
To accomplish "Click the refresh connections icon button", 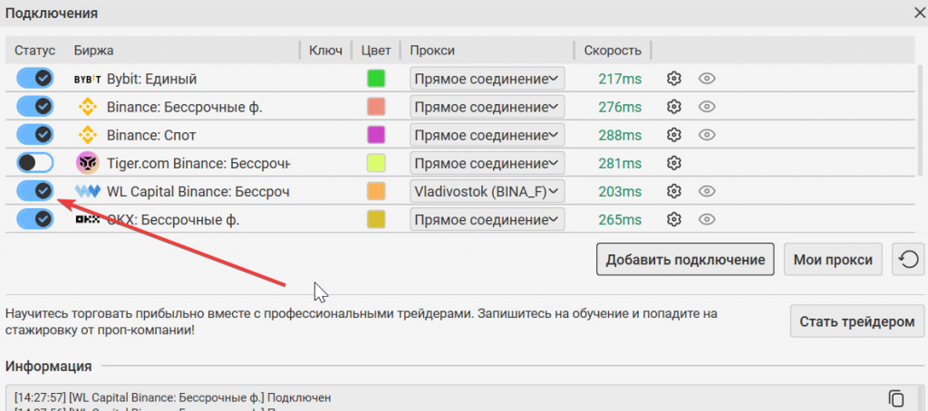I will click(x=907, y=260).
